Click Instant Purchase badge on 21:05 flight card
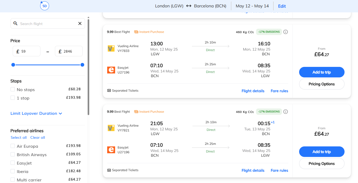The image size is (358, 183). tap(149, 112)
